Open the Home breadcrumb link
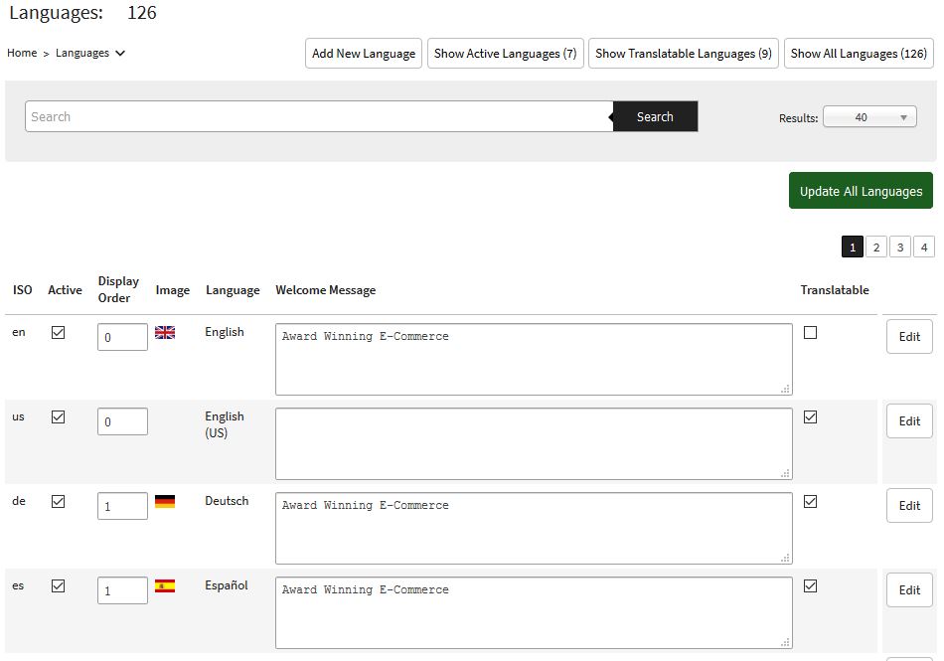The width and height of the screenshot is (944, 661). pyautogui.click(x=22, y=53)
